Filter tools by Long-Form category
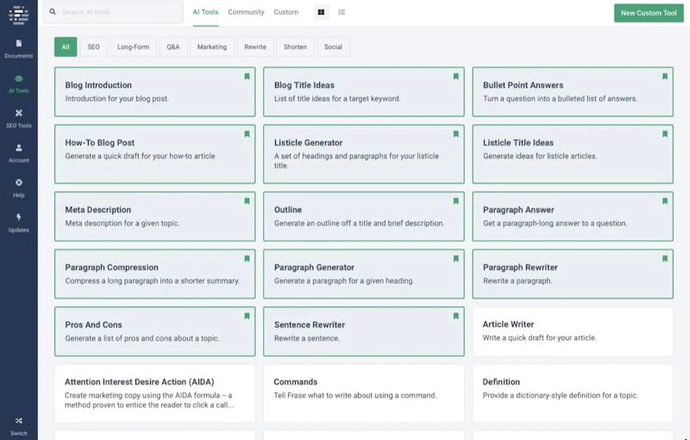690x440 pixels. coord(133,47)
